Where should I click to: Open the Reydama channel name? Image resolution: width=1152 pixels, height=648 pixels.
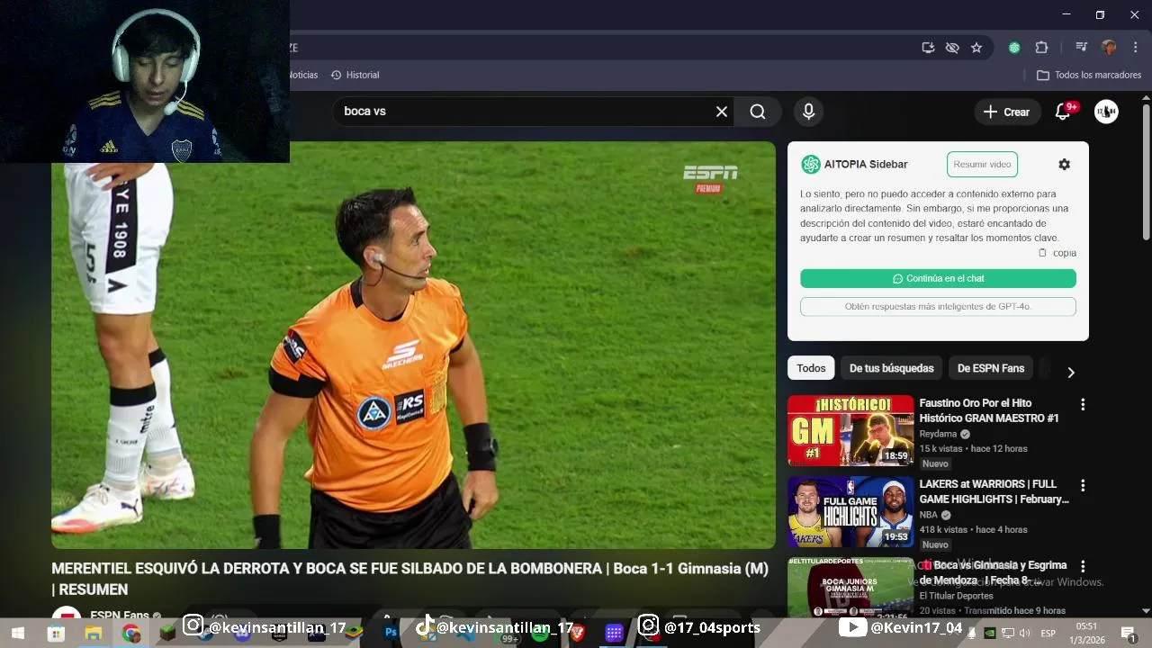point(938,434)
